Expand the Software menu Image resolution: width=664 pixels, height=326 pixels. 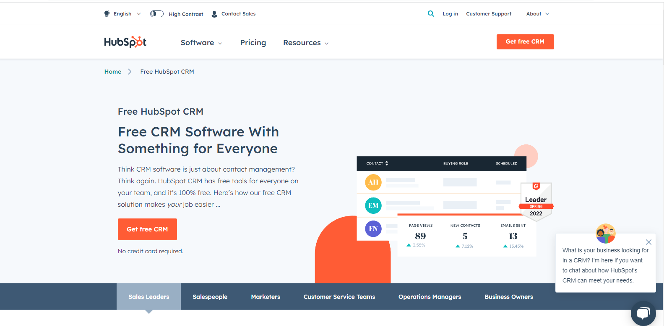201,43
